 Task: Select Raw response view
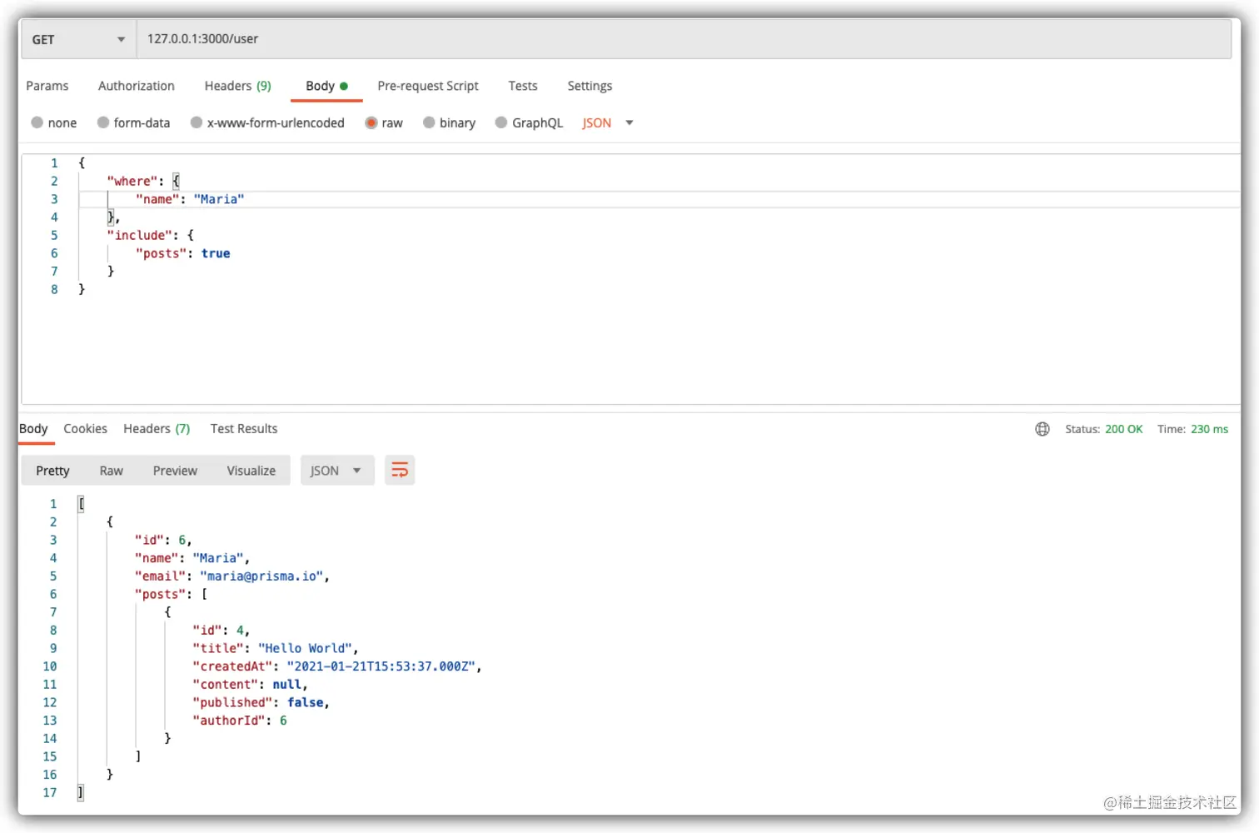[x=112, y=471]
